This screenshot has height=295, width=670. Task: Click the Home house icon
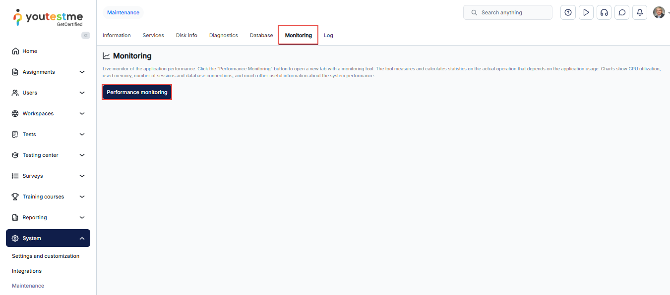15,51
